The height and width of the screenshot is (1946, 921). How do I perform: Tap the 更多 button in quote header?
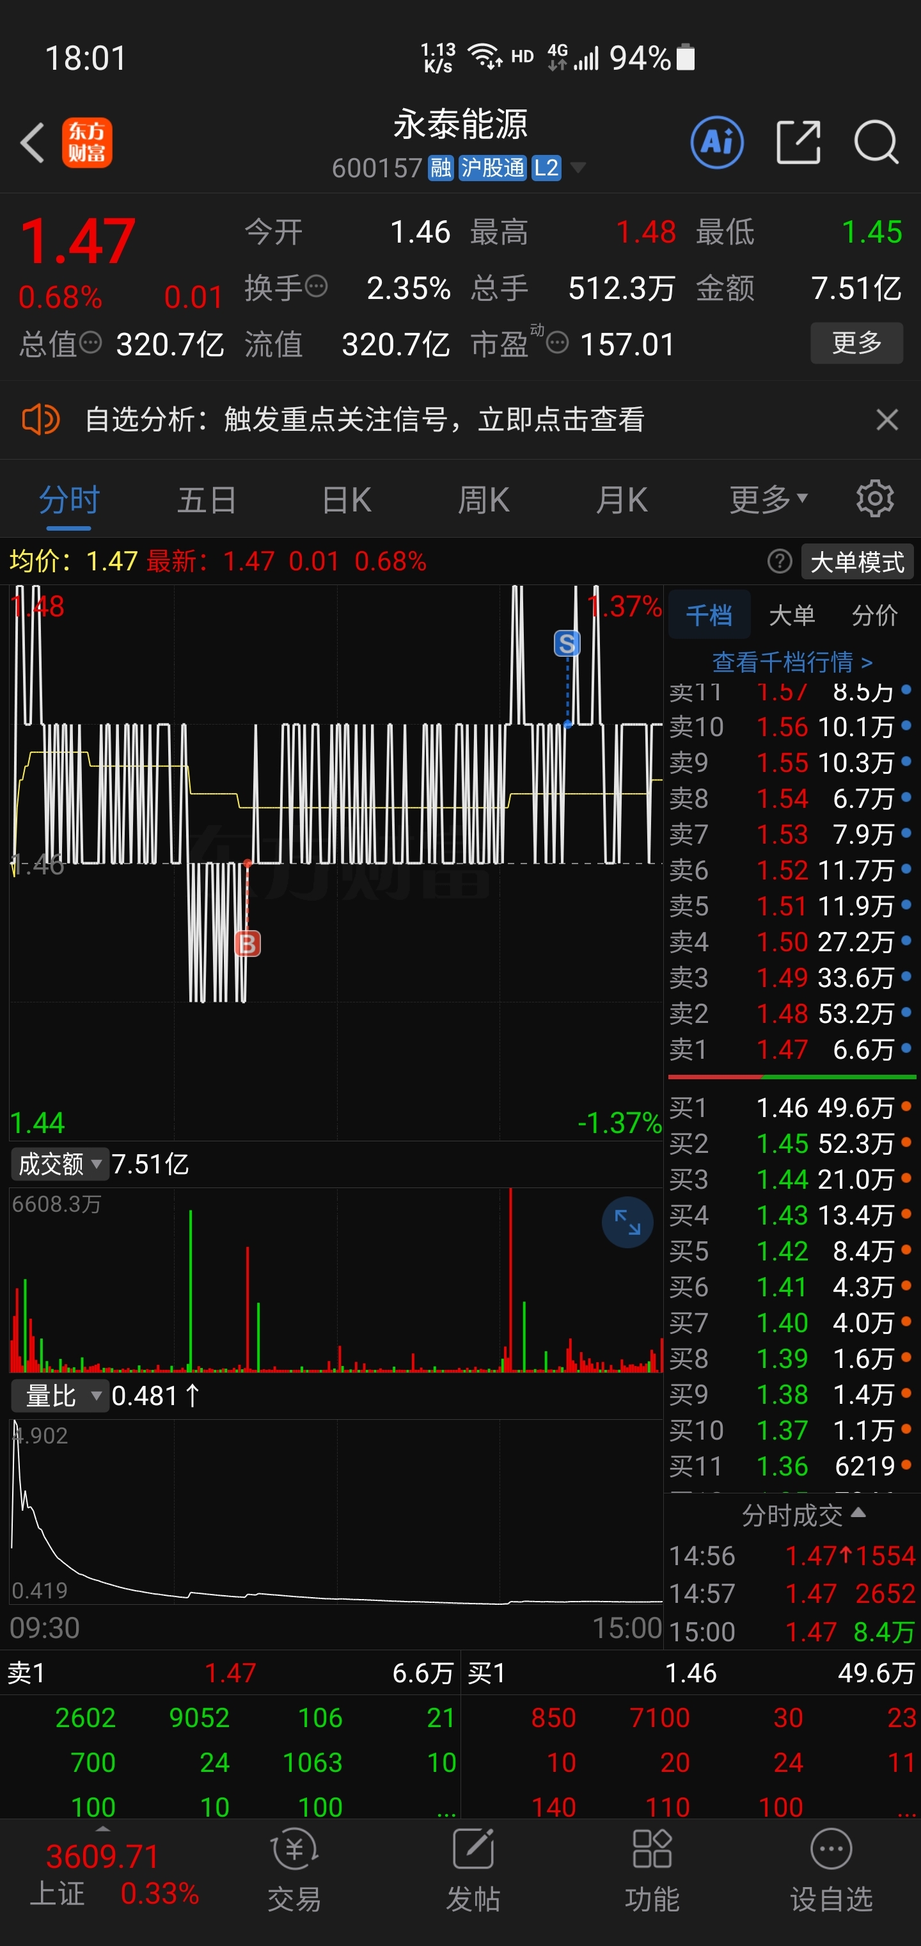857,343
